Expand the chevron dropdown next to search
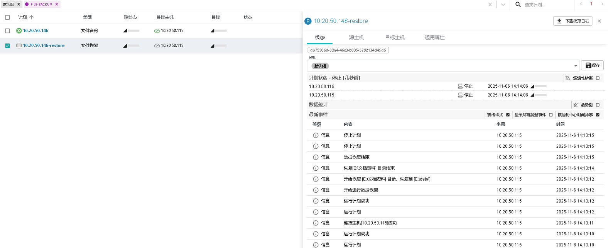Viewport: 608px width, 248px height. pos(503,5)
